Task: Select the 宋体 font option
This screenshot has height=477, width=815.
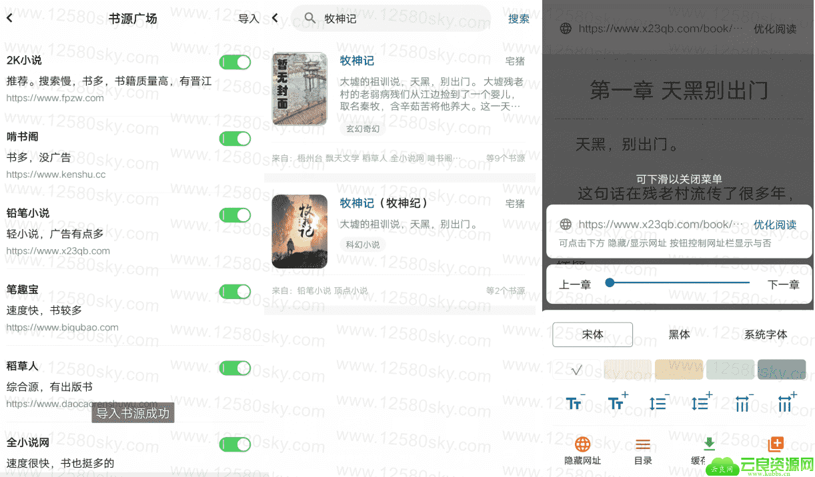Action: [x=592, y=334]
